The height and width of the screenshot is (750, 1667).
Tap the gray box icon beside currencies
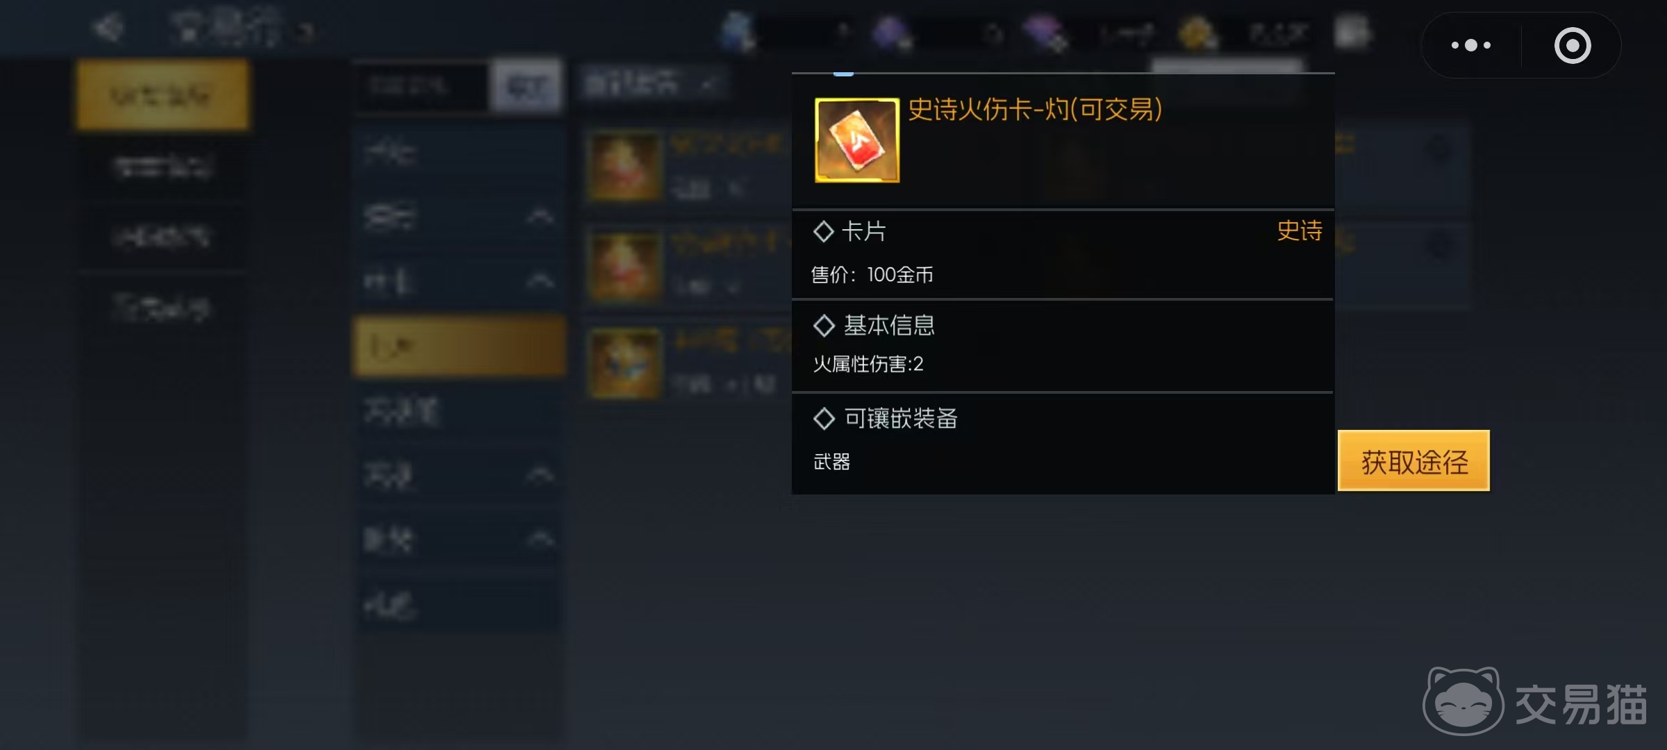(1352, 32)
